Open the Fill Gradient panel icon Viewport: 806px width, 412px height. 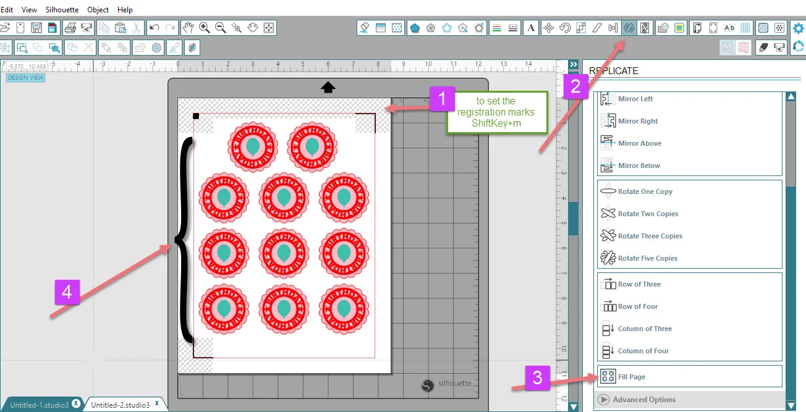coord(381,28)
